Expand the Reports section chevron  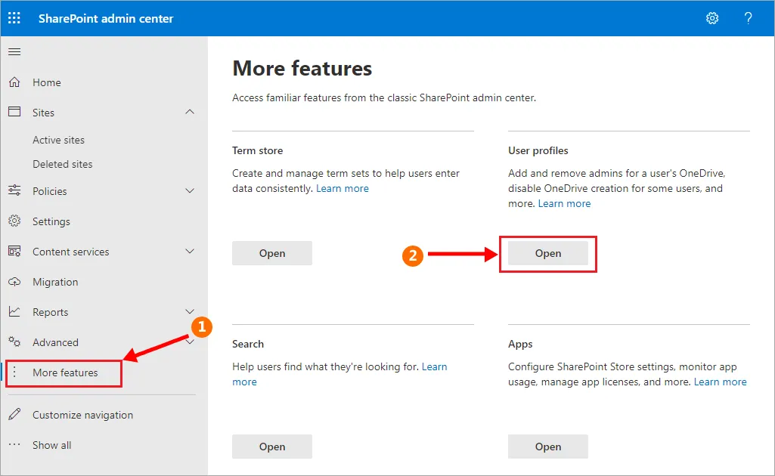(x=190, y=311)
